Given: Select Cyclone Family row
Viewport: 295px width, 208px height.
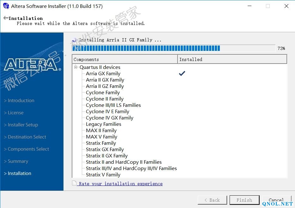Looking at the screenshot, I should click(x=103, y=93).
